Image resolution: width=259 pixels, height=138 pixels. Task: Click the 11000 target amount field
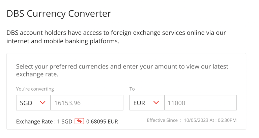tap(200, 103)
